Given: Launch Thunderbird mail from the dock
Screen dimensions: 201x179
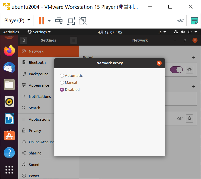Looking at the screenshot, I should 9,68.
